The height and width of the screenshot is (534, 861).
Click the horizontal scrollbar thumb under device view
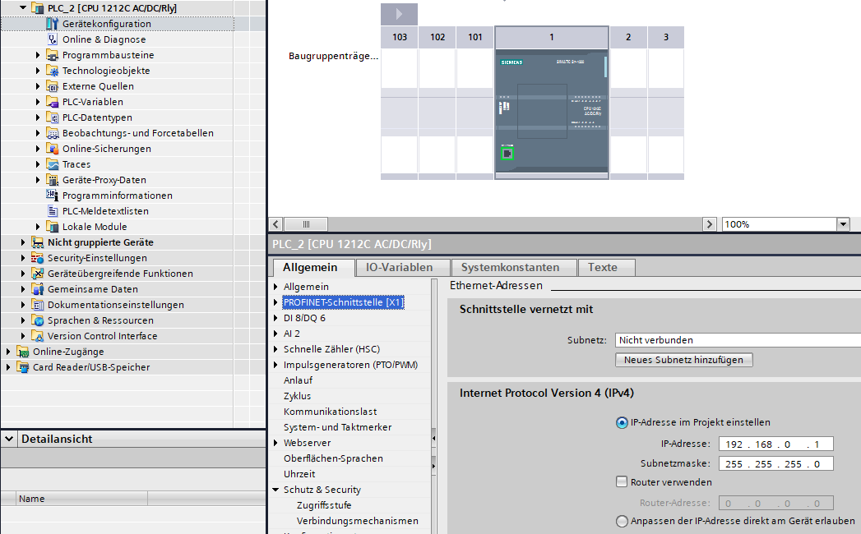coord(306,224)
